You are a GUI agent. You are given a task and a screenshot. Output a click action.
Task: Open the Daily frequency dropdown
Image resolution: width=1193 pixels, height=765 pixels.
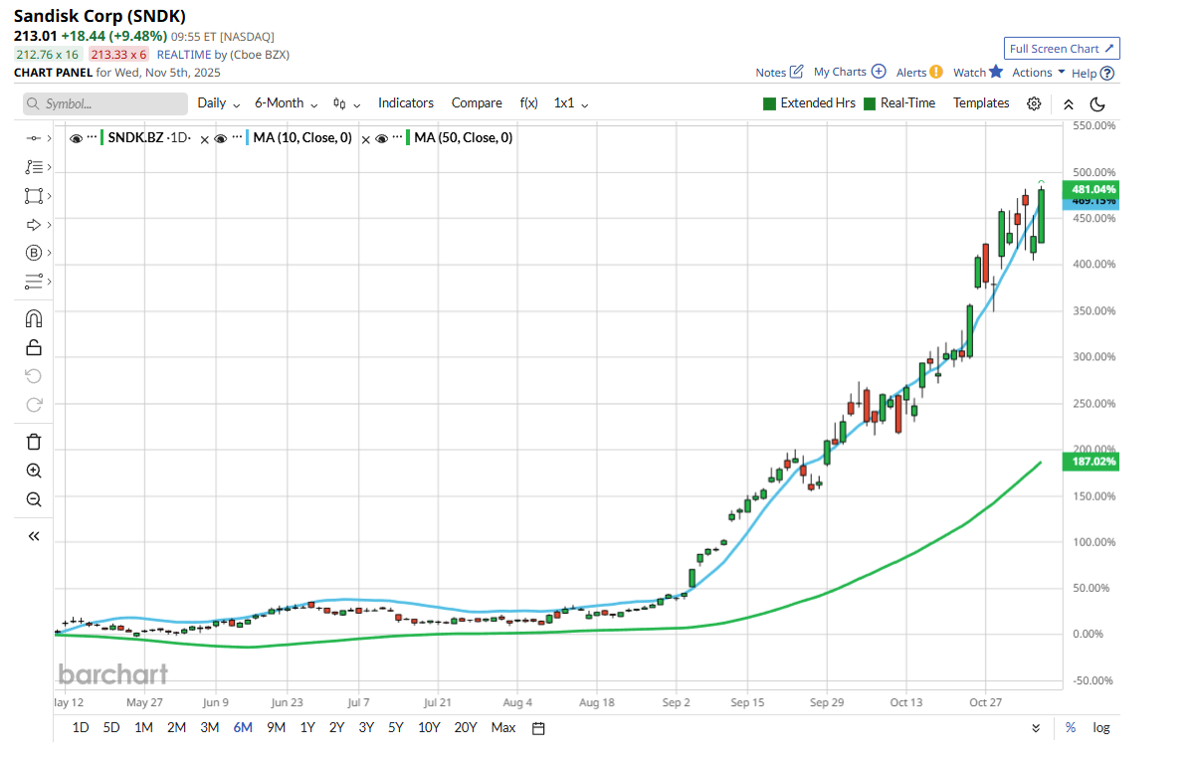coord(218,103)
